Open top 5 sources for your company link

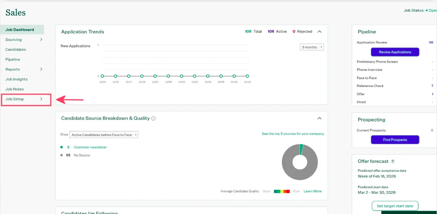coord(293,134)
